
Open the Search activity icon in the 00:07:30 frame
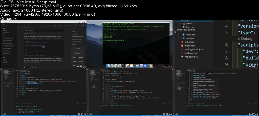(174, 71)
